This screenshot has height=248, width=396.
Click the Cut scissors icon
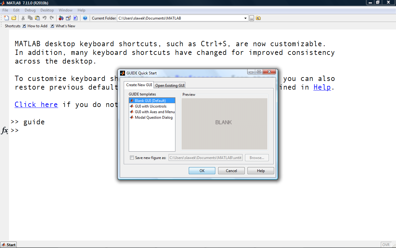pyautogui.click(x=23, y=18)
